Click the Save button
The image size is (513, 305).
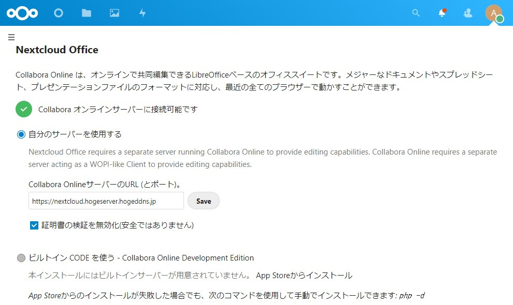(x=204, y=201)
